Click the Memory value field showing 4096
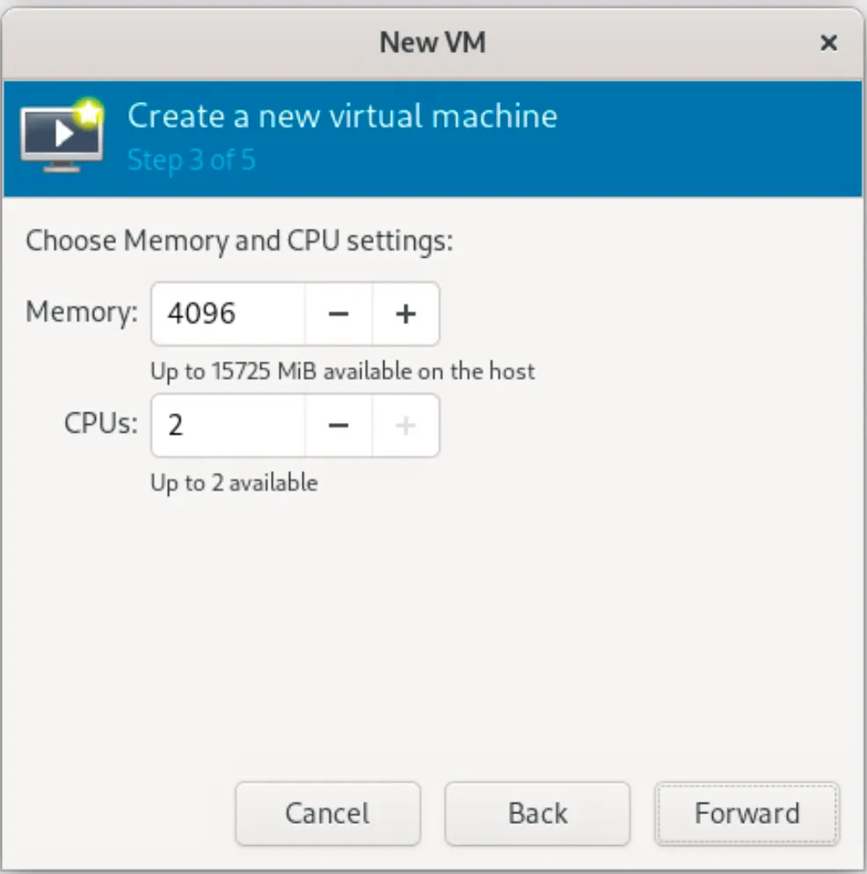 [x=228, y=314]
